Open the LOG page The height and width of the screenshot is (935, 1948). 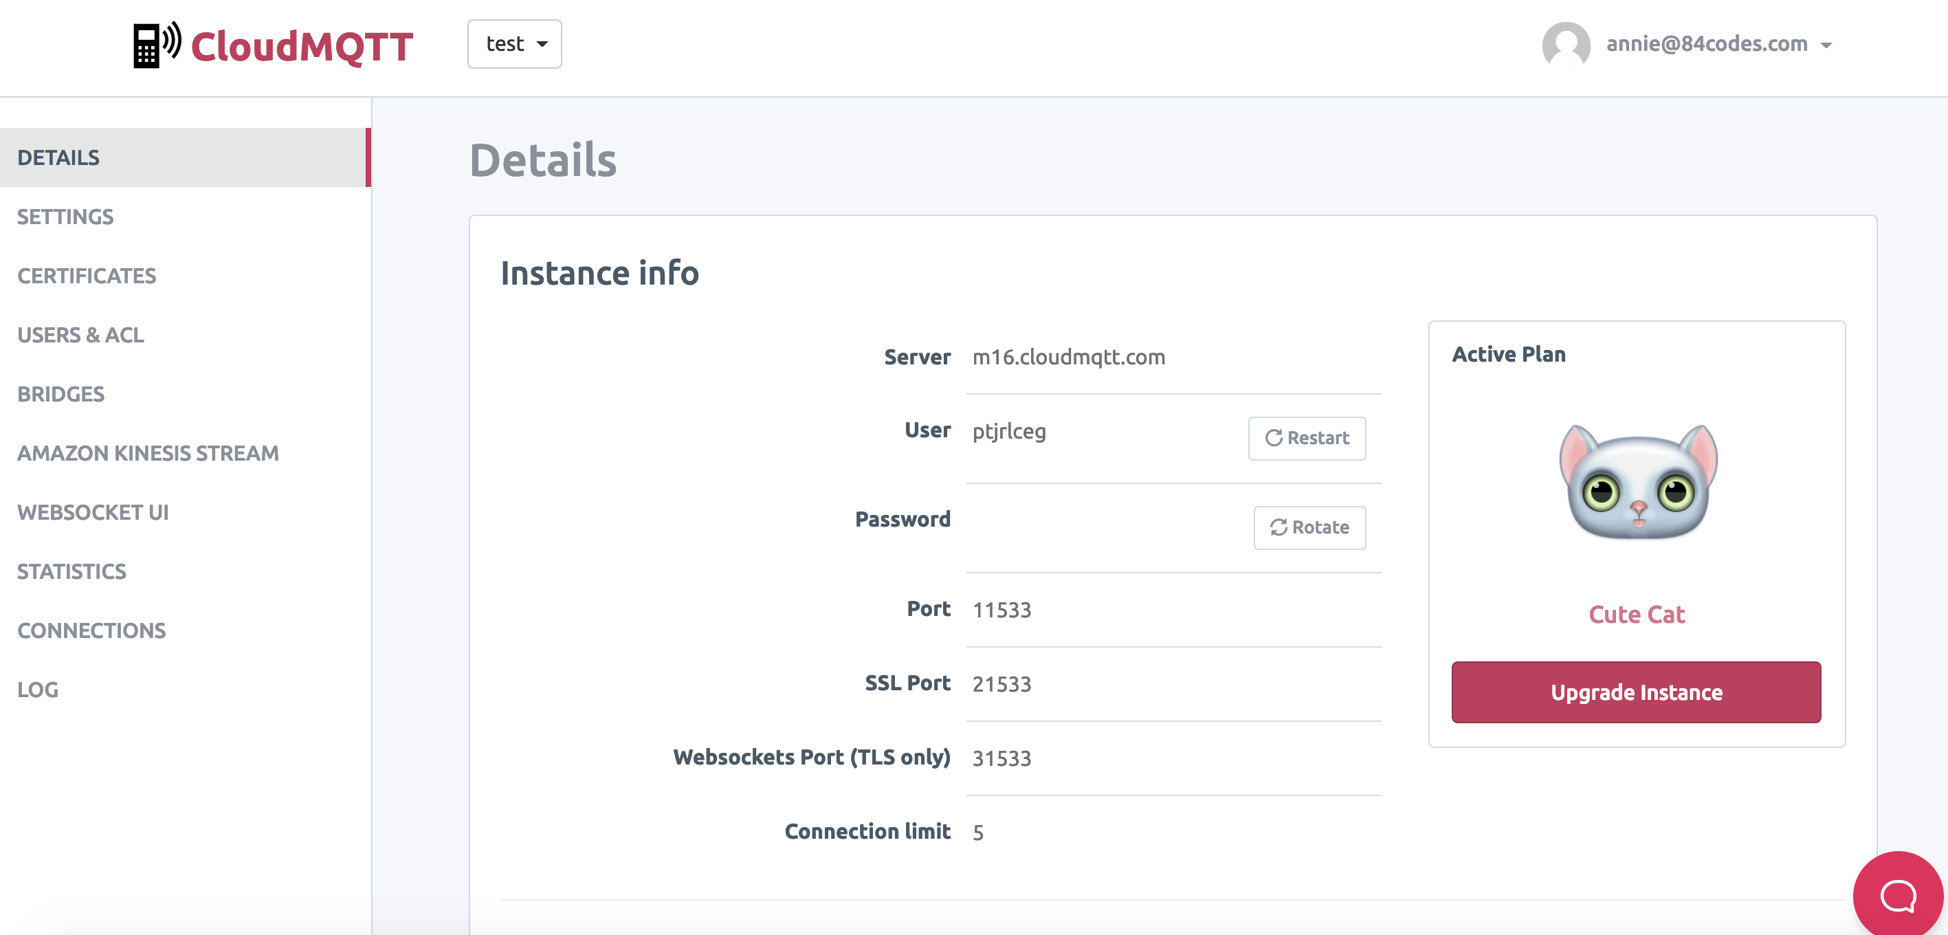point(37,688)
